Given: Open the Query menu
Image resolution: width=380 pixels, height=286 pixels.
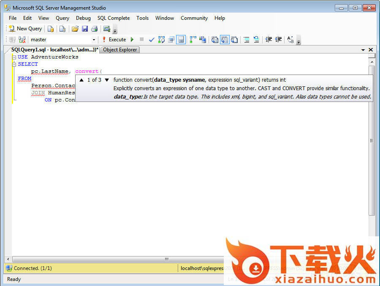Looking at the screenshot, I should [62, 18].
